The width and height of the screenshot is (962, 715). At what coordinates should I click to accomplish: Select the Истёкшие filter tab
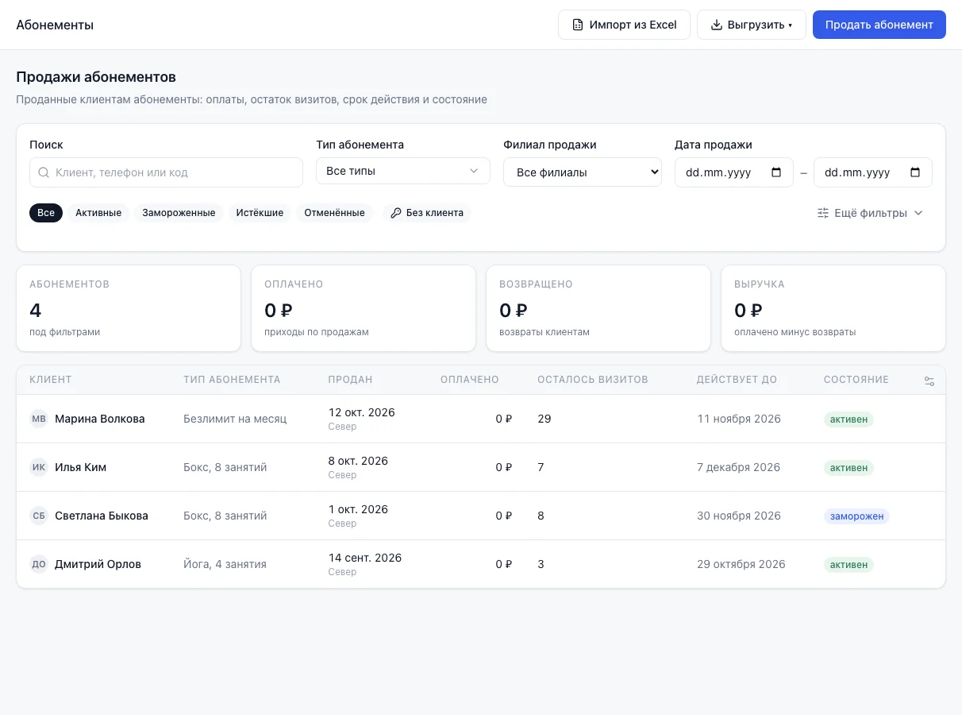(x=260, y=213)
